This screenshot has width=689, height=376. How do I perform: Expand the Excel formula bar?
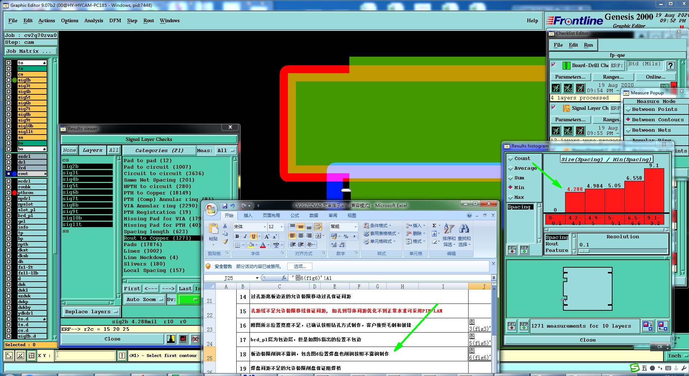tap(494, 278)
